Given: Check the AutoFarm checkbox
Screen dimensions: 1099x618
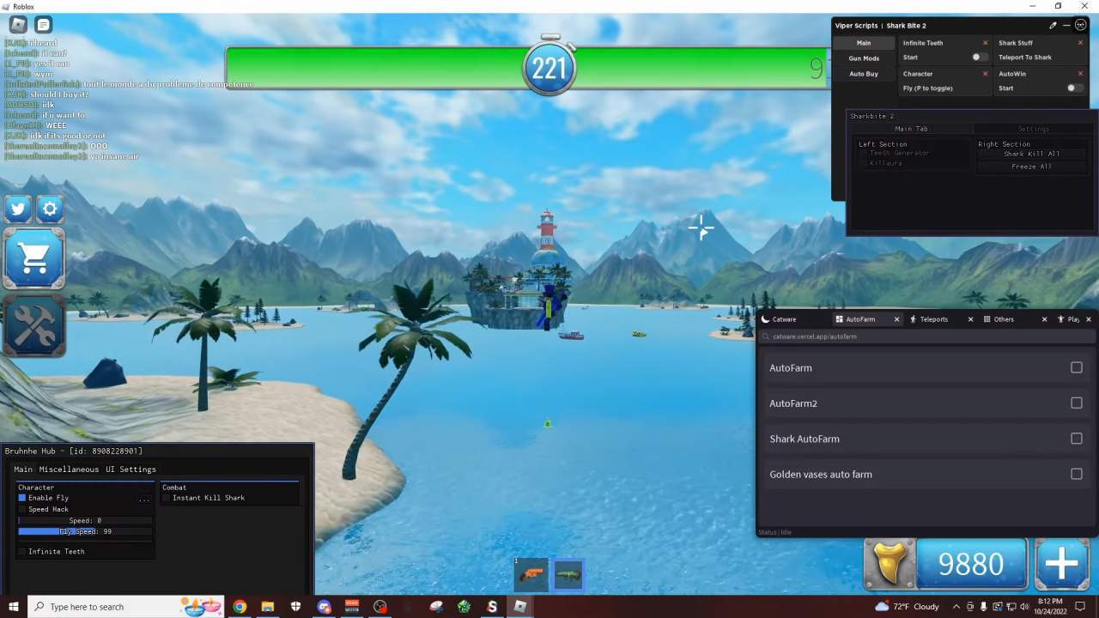Looking at the screenshot, I should pos(1077,367).
